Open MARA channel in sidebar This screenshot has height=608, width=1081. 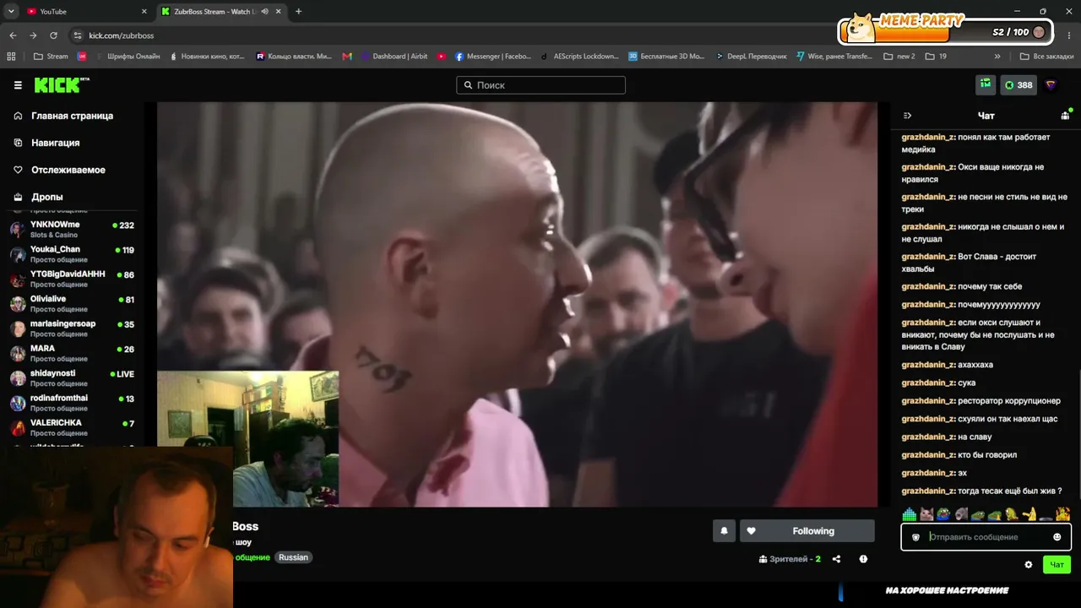(x=72, y=353)
